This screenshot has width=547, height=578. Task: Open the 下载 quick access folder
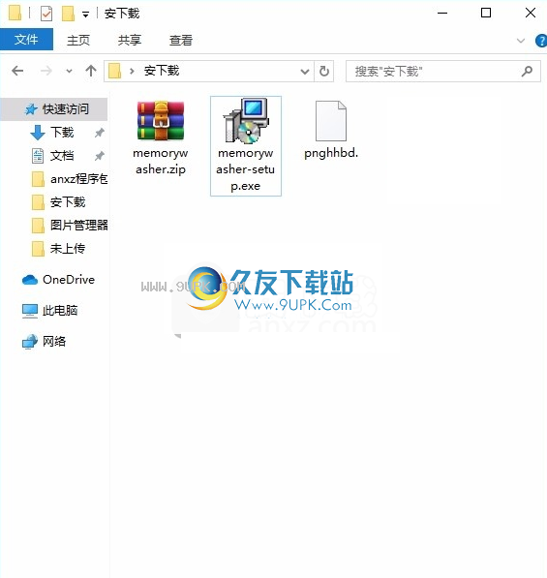tap(62, 133)
